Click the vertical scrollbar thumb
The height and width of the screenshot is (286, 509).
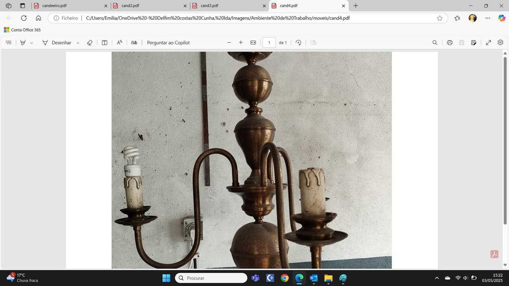505,141
